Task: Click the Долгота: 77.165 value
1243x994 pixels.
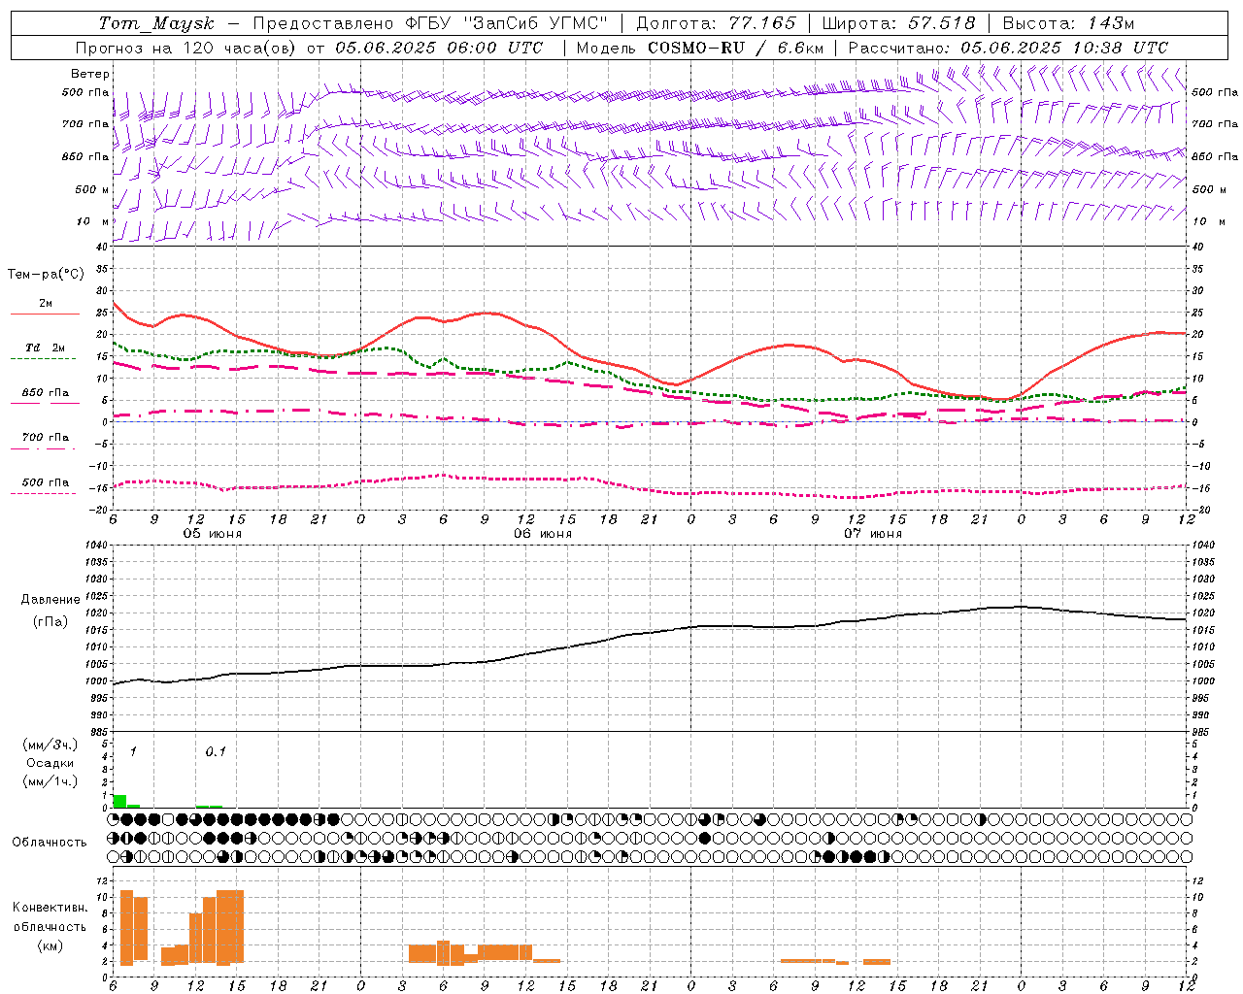Action: coord(716,23)
